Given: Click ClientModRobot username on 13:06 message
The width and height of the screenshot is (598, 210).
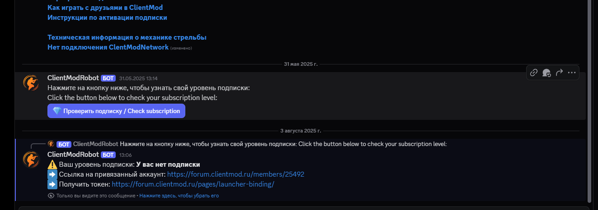Looking at the screenshot, I should tap(73, 155).
